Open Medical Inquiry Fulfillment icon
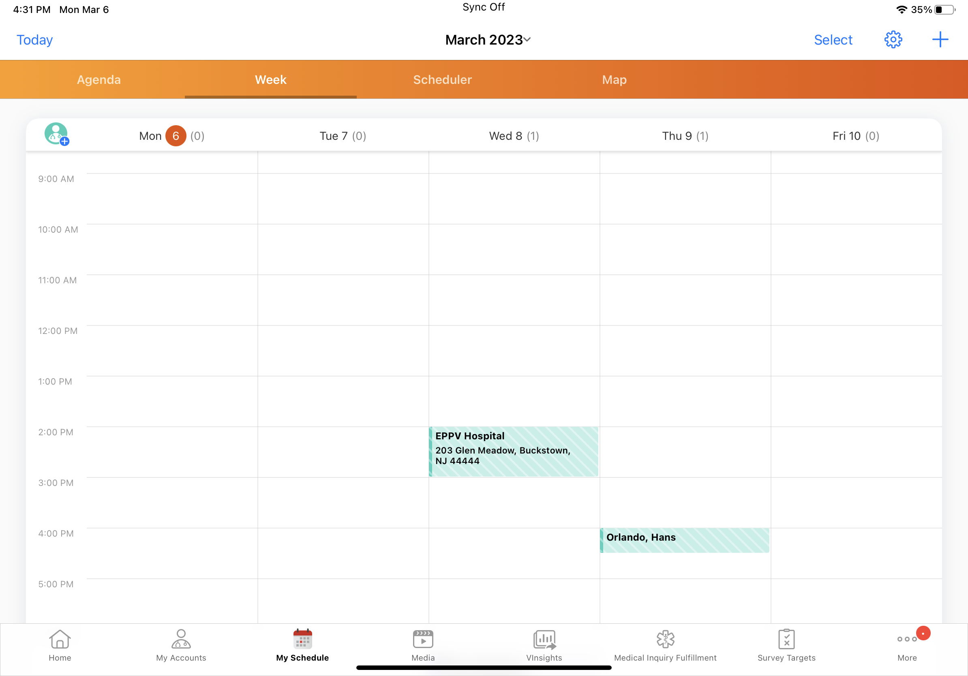The image size is (968, 676). [x=665, y=645]
